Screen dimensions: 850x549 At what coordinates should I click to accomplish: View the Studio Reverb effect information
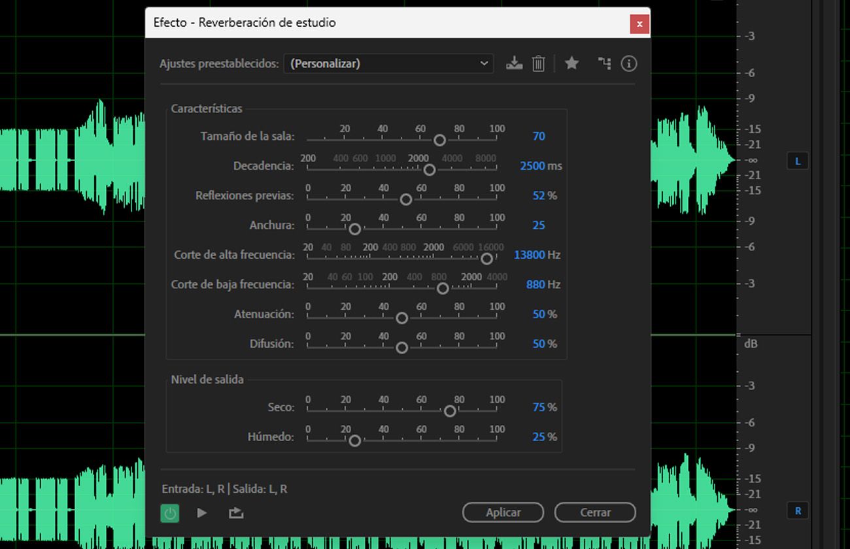click(x=628, y=63)
